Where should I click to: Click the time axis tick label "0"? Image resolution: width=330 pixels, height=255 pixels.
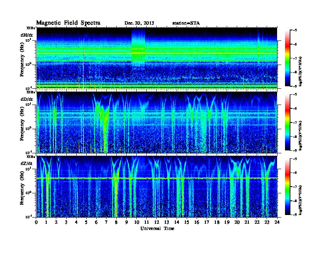coord(36,222)
